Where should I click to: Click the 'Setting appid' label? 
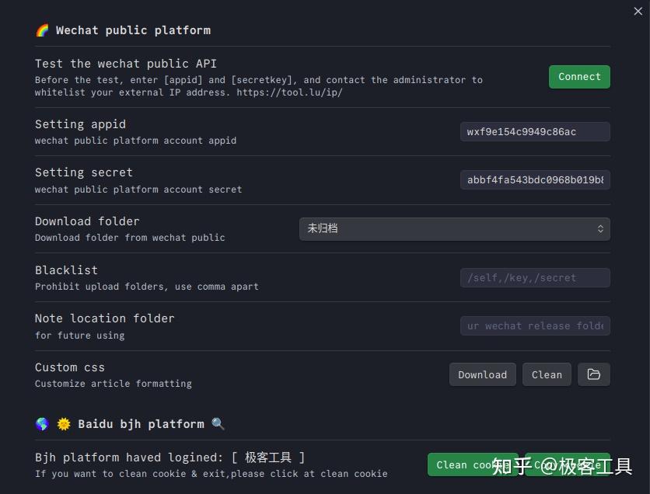coord(80,124)
